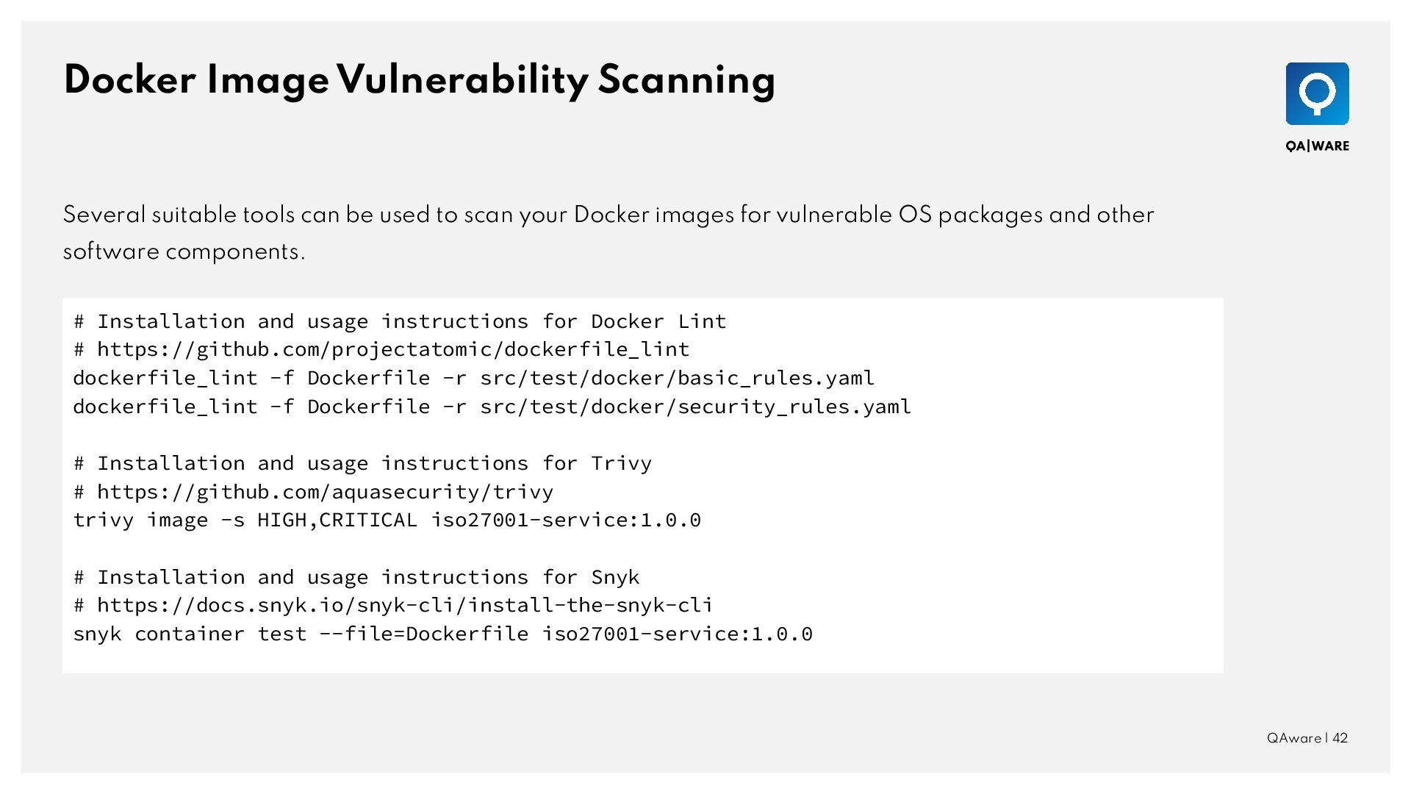Click the --file=Dockerfile option
The width and height of the screenshot is (1411, 794).
(x=423, y=634)
